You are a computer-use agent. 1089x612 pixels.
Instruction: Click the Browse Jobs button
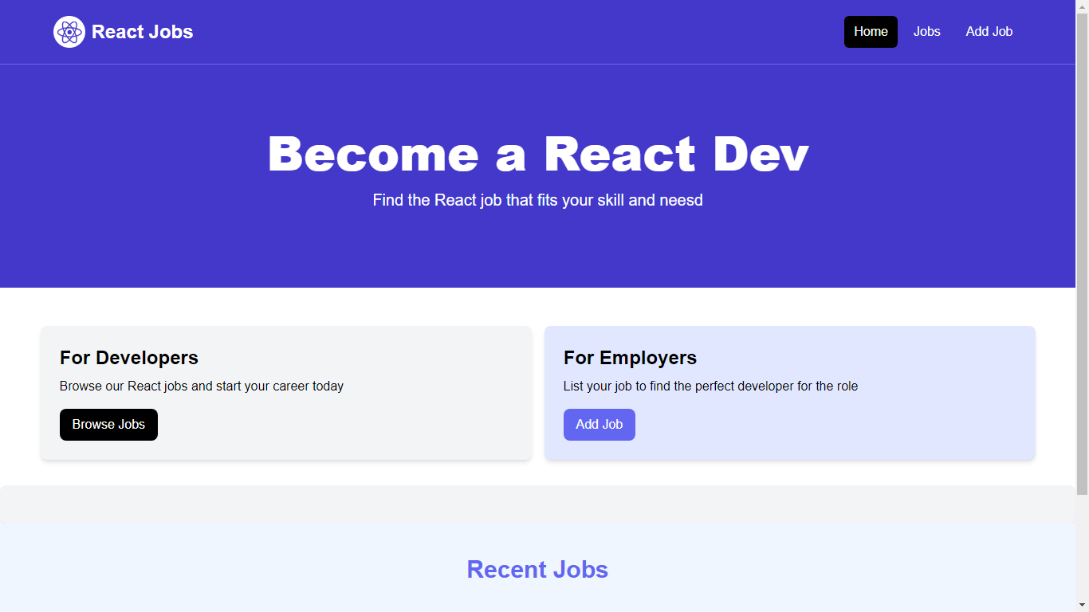click(108, 425)
